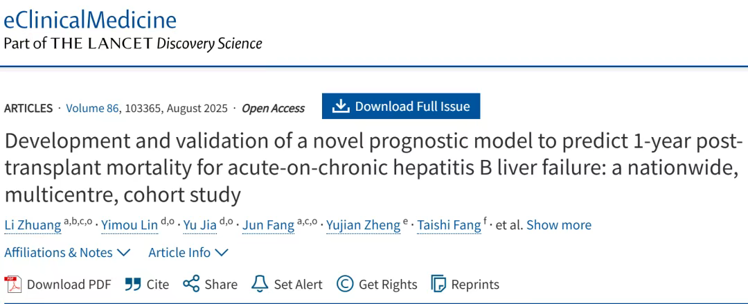Expand Affiliations & Notes chevron
748x304 pixels.
tap(123, 253)
